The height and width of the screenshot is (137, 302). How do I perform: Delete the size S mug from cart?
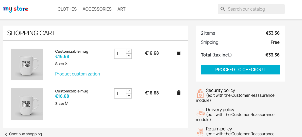179,53
